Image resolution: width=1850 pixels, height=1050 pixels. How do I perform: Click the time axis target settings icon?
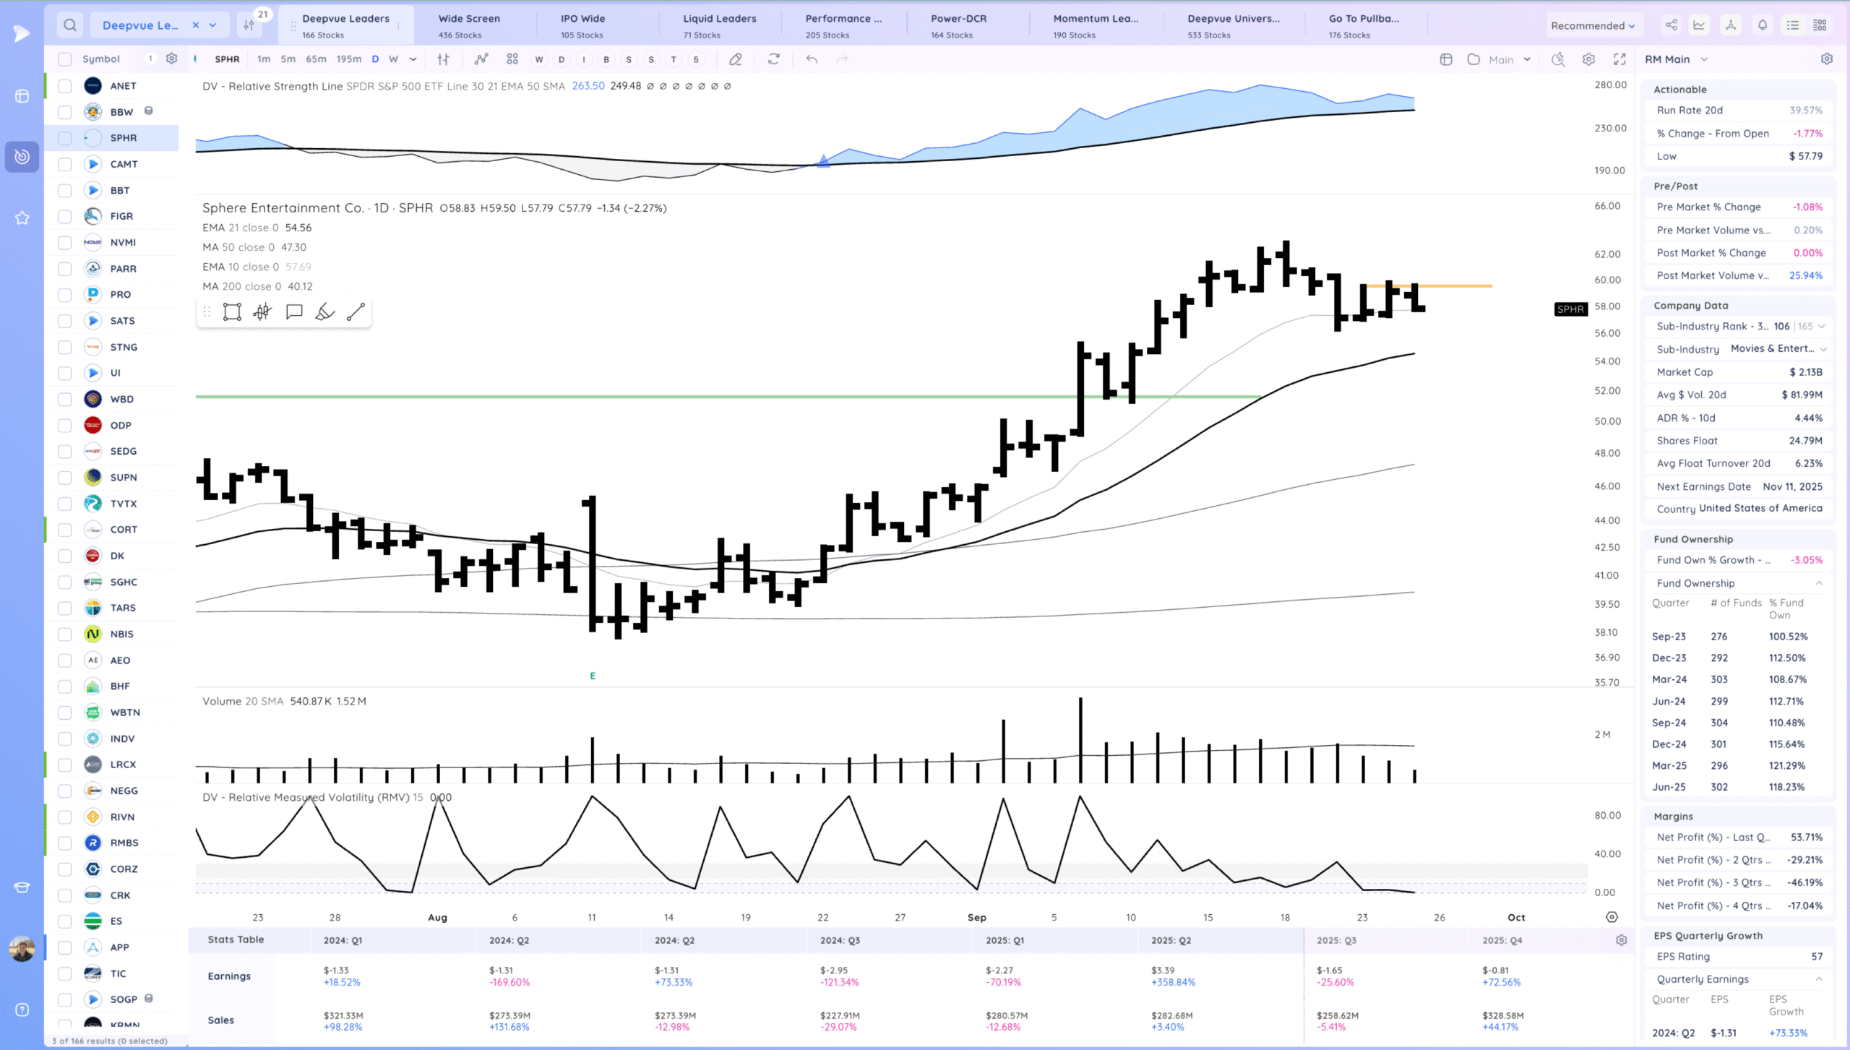pos(1612,917)
